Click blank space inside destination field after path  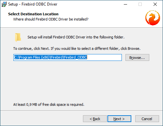point(104,57)
